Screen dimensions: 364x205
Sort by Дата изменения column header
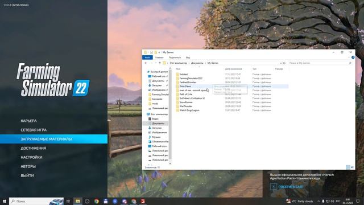pyautogui.click(x=234, y=69)
